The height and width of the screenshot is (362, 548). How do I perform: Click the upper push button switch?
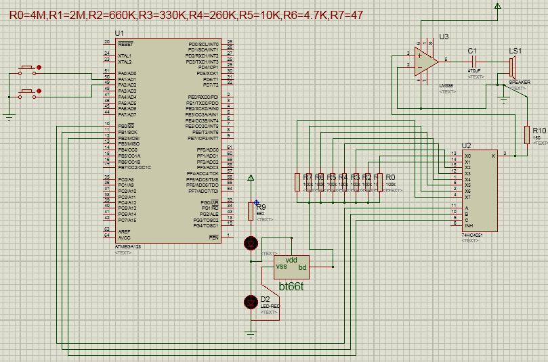tap(27, 70)
